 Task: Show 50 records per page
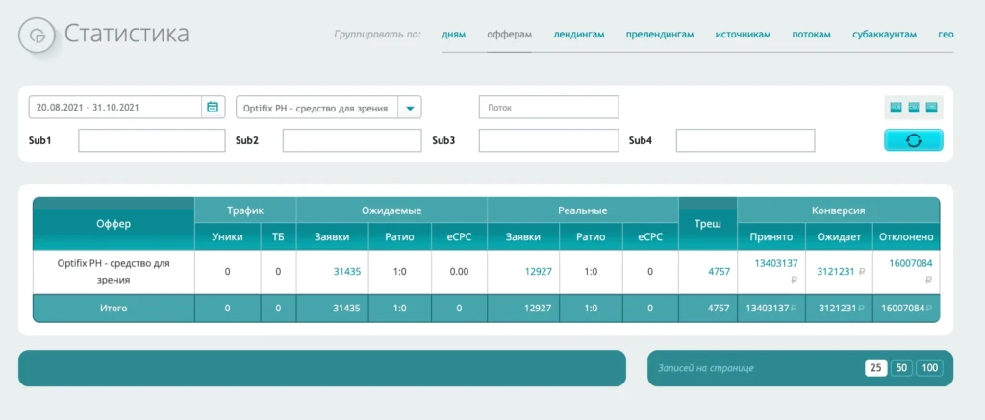pos(901,368)
